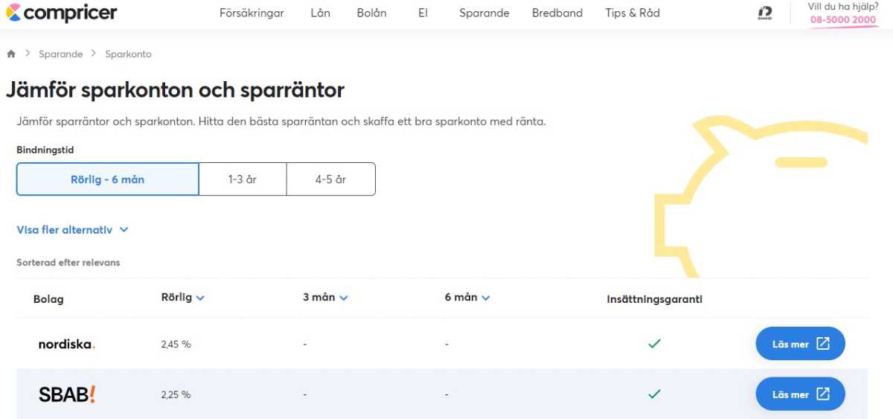Sort by the 6 mån column
The image size is (893, 419).
pos(467,297)
